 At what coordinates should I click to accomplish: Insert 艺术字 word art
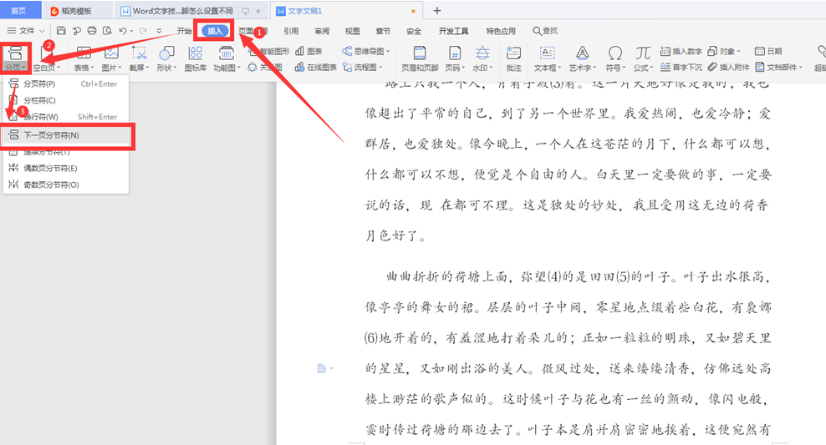(x=582, y=58)
